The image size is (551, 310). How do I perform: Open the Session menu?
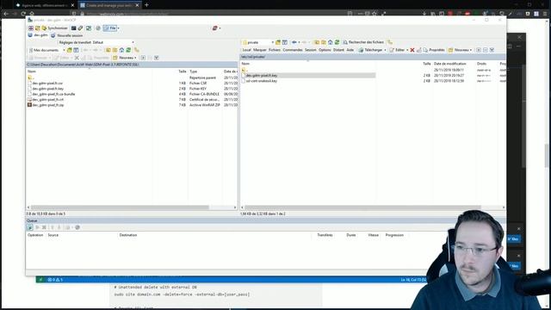310,50
